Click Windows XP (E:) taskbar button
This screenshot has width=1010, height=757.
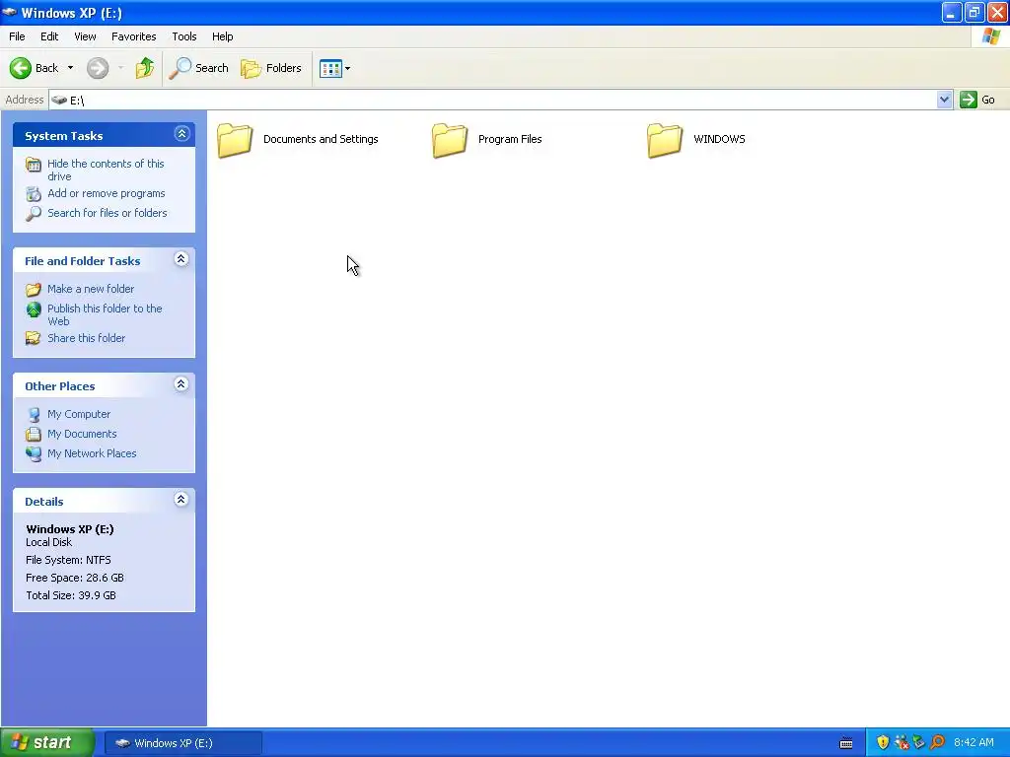coord(182,743)
